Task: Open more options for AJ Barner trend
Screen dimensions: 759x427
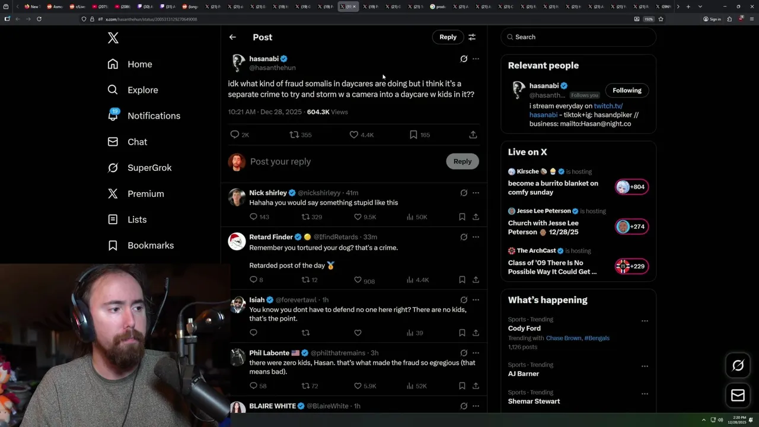Action: 645,367
